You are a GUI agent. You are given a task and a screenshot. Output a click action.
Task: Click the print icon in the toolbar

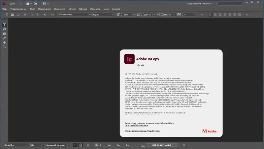pos(25,15)
